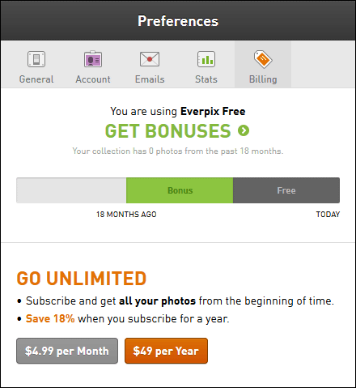This screenshot has width=356, height=388.
Task: Choose the $49 per Year button
Action: [166, 351]
